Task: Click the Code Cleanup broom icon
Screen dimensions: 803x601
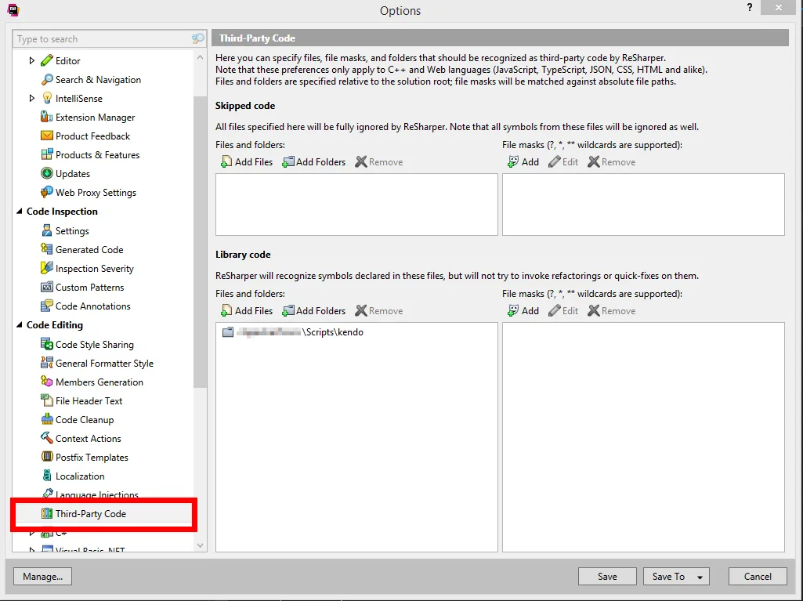Action: click(46, 420)
